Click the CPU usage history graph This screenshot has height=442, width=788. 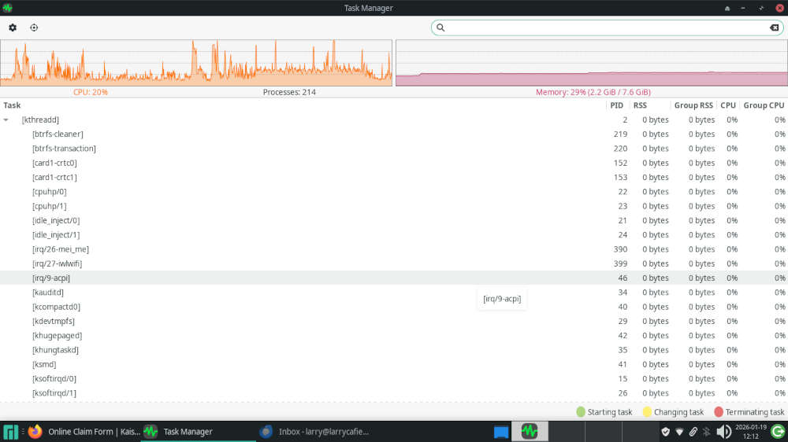click(x=195, y=63)
